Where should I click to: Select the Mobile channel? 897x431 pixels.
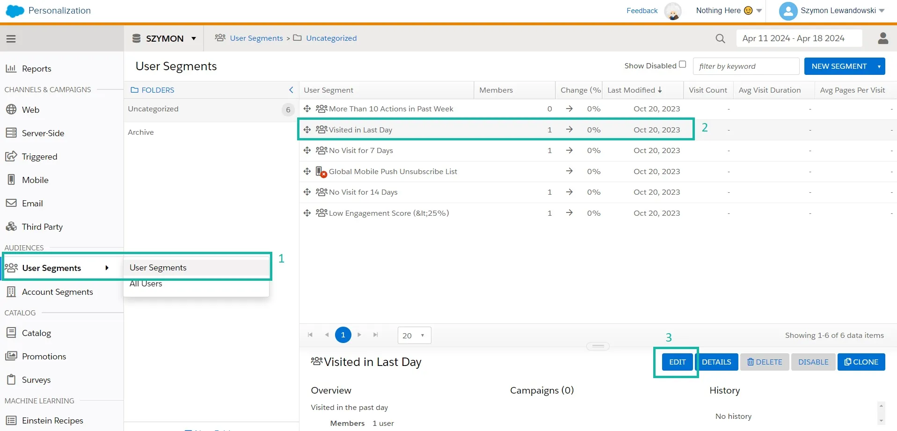(x=35, y=179)
